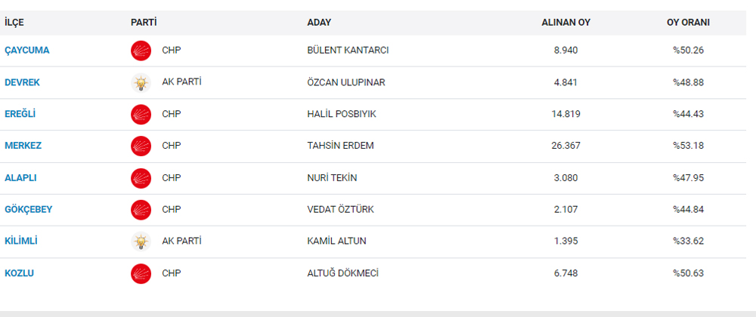Viewport: 756px width, 317px height.
Task: Click CHP logo in Çaycuma row
Action: tap(141, 51)
